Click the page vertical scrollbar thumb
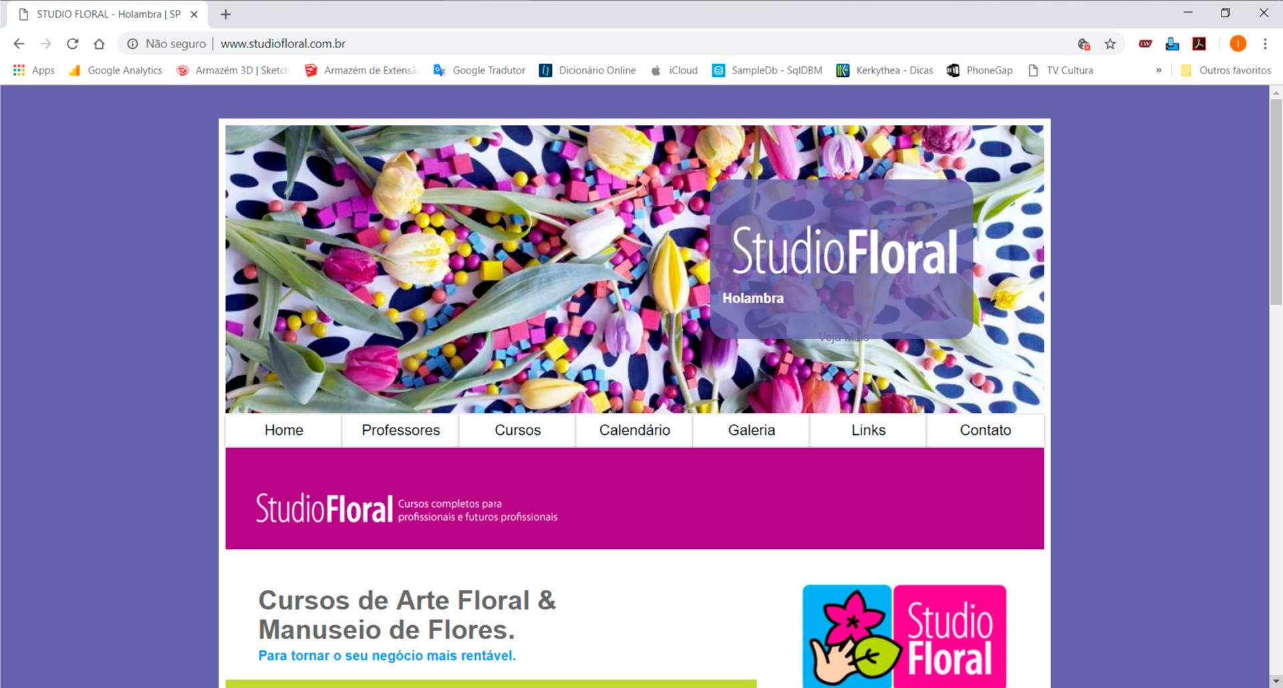The width and height of the screenshot is (1283, 688). pos(1276,200)
